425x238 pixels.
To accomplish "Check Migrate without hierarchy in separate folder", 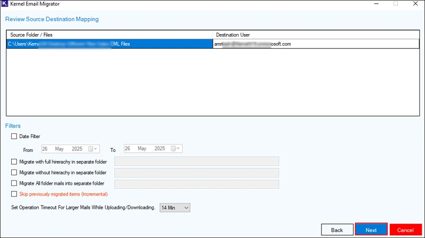I will pos(14,173).
